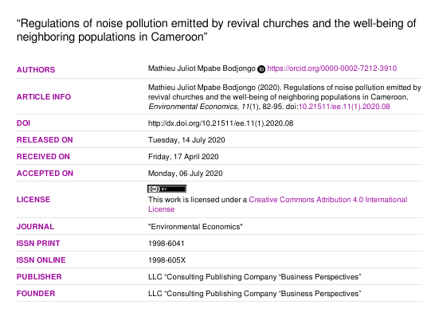Click the RELEASED ON date value
431x320 pixels.
coord(186,140)
